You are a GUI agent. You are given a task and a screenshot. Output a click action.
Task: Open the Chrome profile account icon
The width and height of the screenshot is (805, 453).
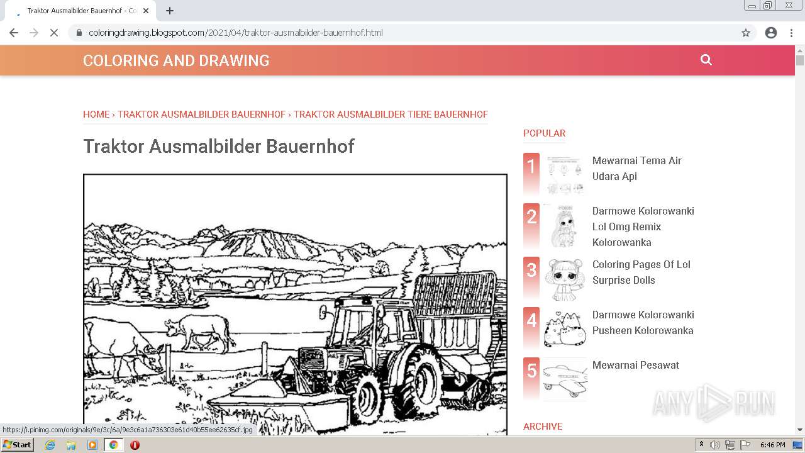pyautogui.click(x=771, y=33)
